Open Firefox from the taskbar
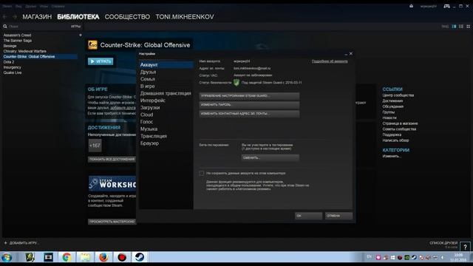The width and height of the screenshot is (473, 266). point(103,257)
